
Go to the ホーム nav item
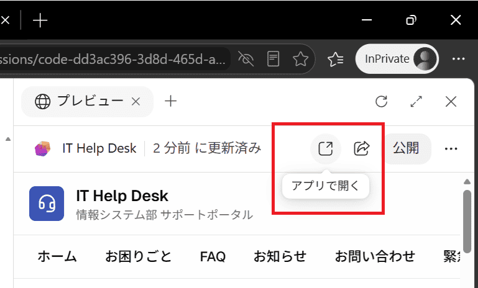tap(57, 256)
